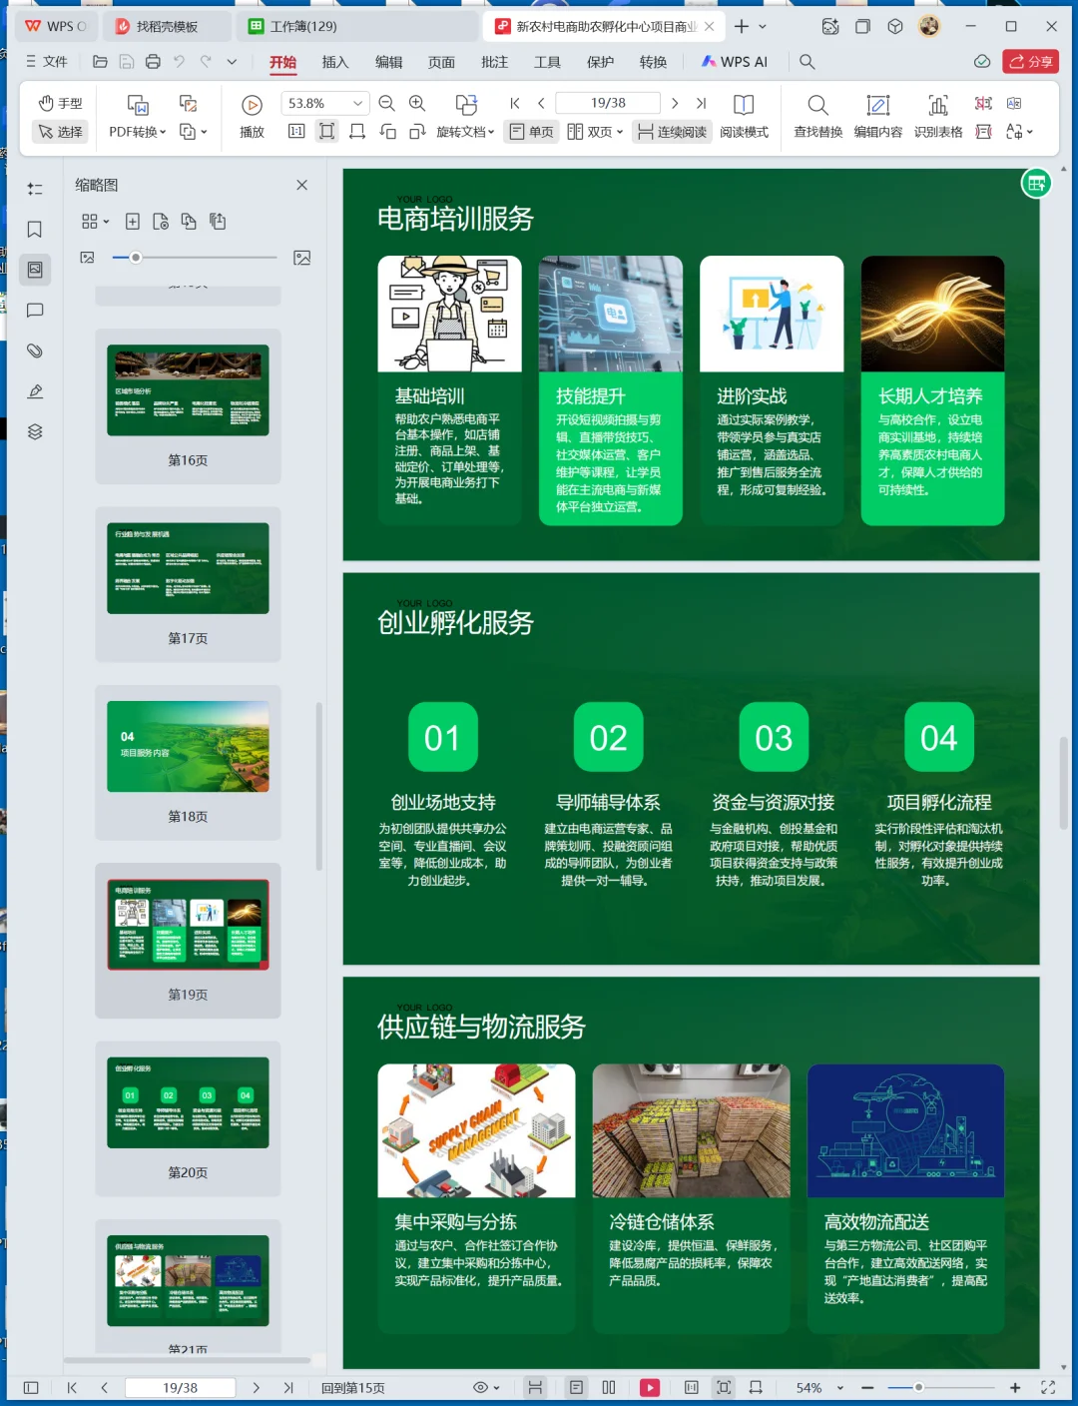Click the print icon
The height and width of the screenshot is (1406, 1078).
[153, 62]
